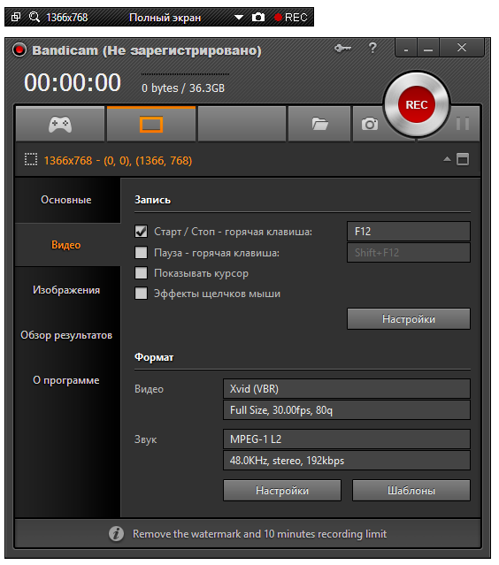The image size is (499, 565).
Task: Start recording with big round REC button
Action: [x=417, y=105]
